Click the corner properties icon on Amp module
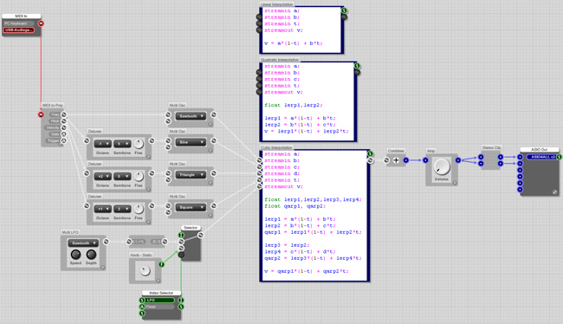563x324 pixels. (455, 183)
